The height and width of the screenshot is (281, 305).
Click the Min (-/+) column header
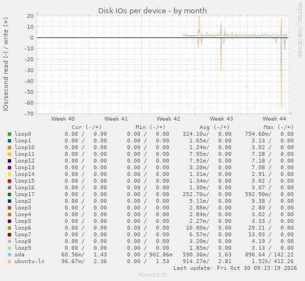[151, 127]
